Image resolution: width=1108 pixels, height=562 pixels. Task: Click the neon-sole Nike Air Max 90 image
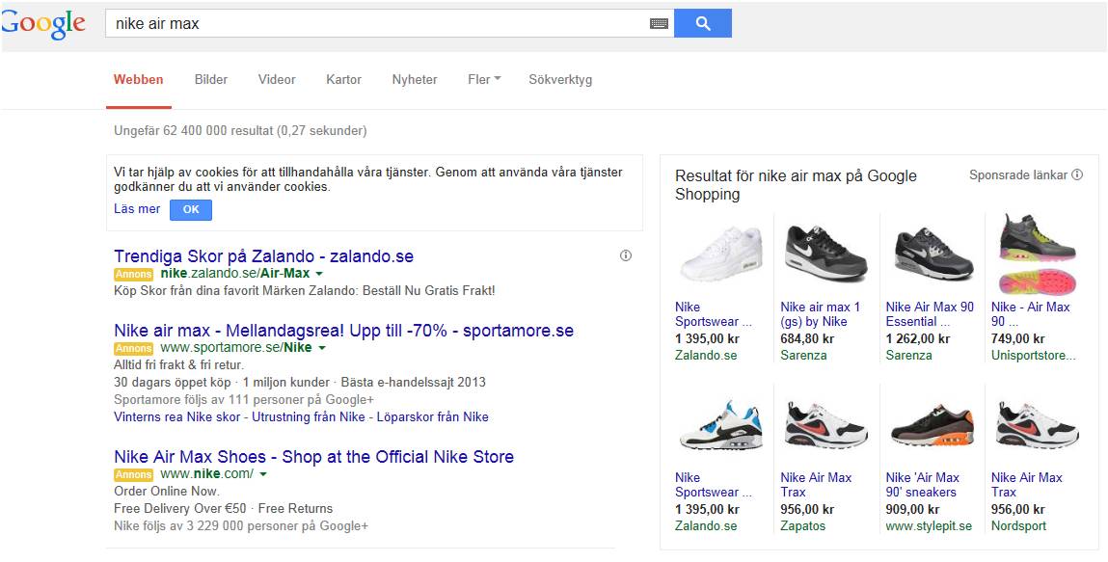tap(1038, 254)
